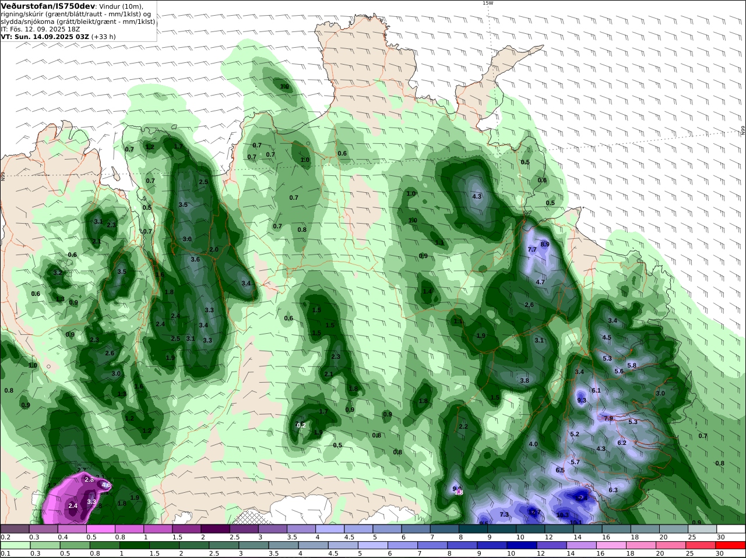
Task: Click the 0.4 label in the snow legend
Action: (62, 537)
